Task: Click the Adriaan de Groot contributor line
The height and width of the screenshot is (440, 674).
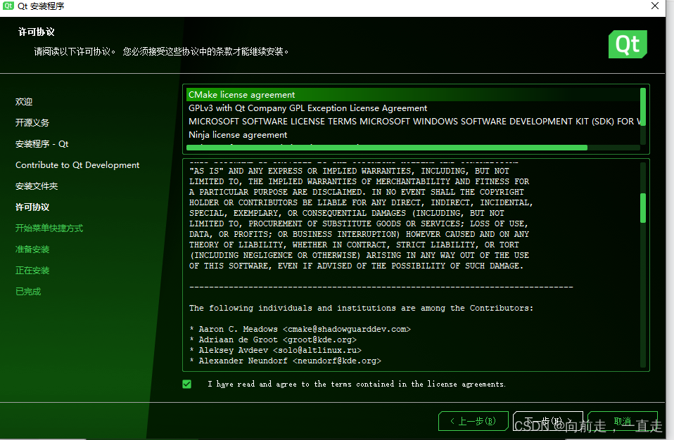Action: (x=273, y=339)
